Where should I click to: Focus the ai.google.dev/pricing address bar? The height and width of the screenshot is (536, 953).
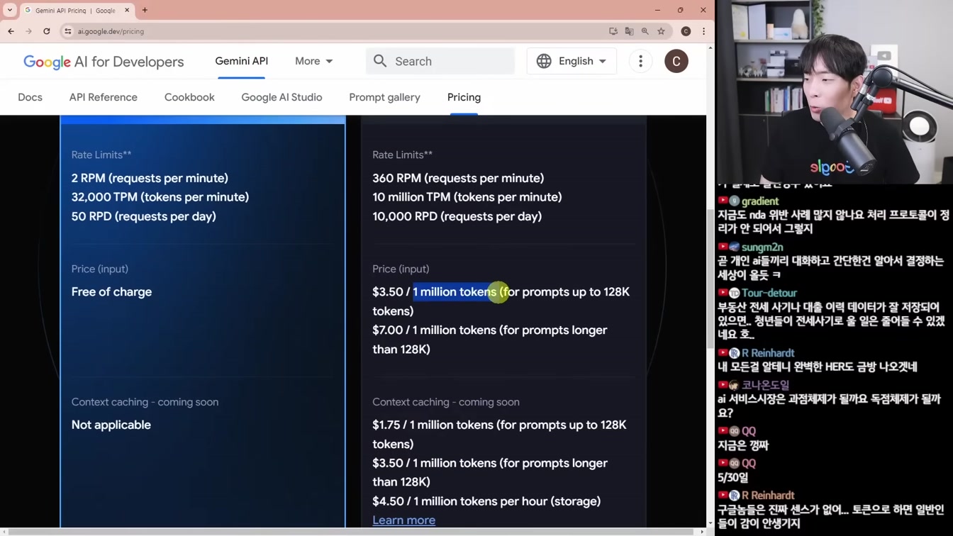tap(333, 31)
